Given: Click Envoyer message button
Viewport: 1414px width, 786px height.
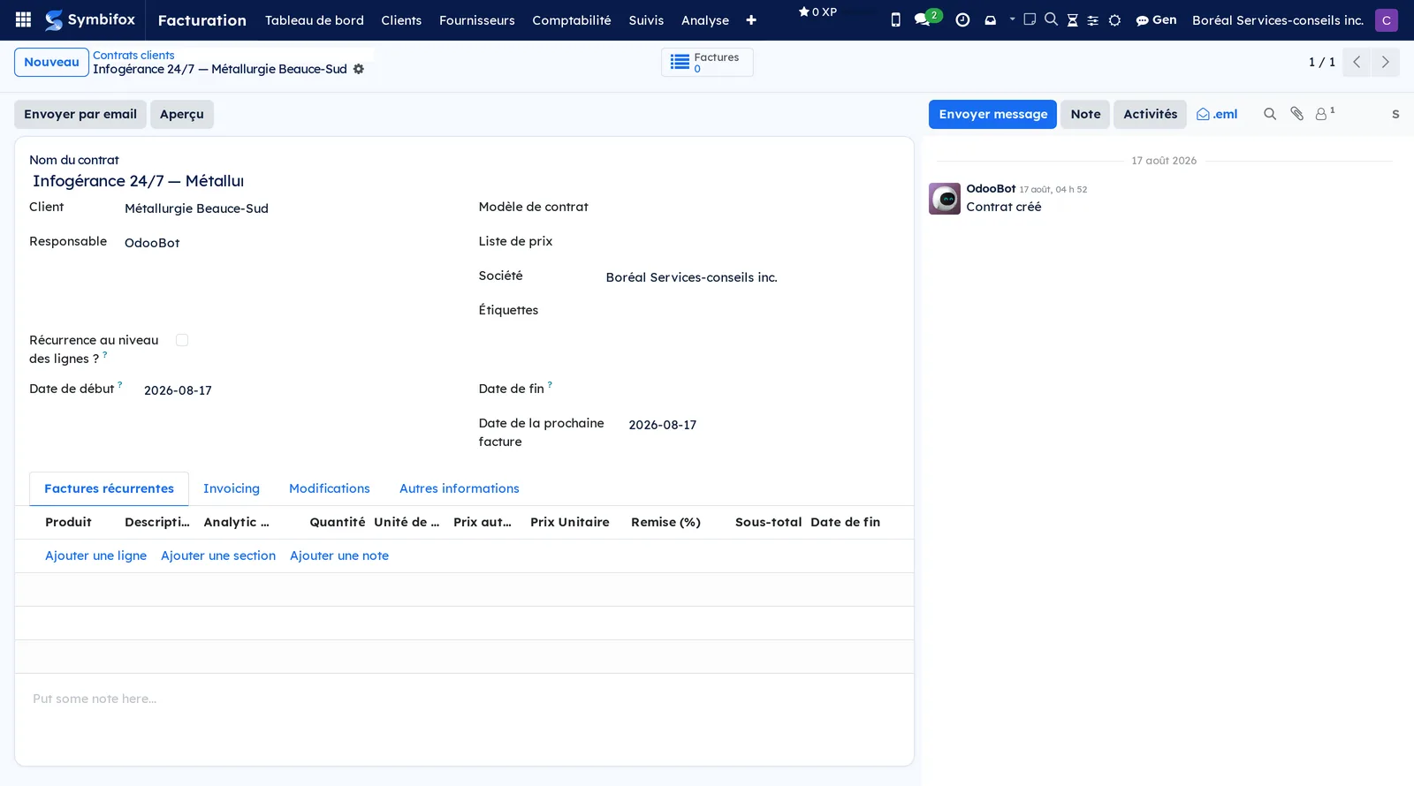Looking at the screenshot, I should 992,114.
